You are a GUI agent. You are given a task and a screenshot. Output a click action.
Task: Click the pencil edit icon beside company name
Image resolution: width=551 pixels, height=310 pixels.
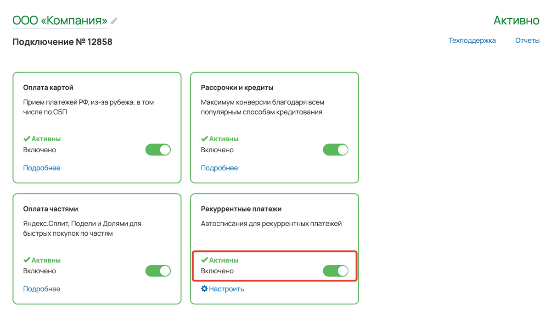[114, 21]
